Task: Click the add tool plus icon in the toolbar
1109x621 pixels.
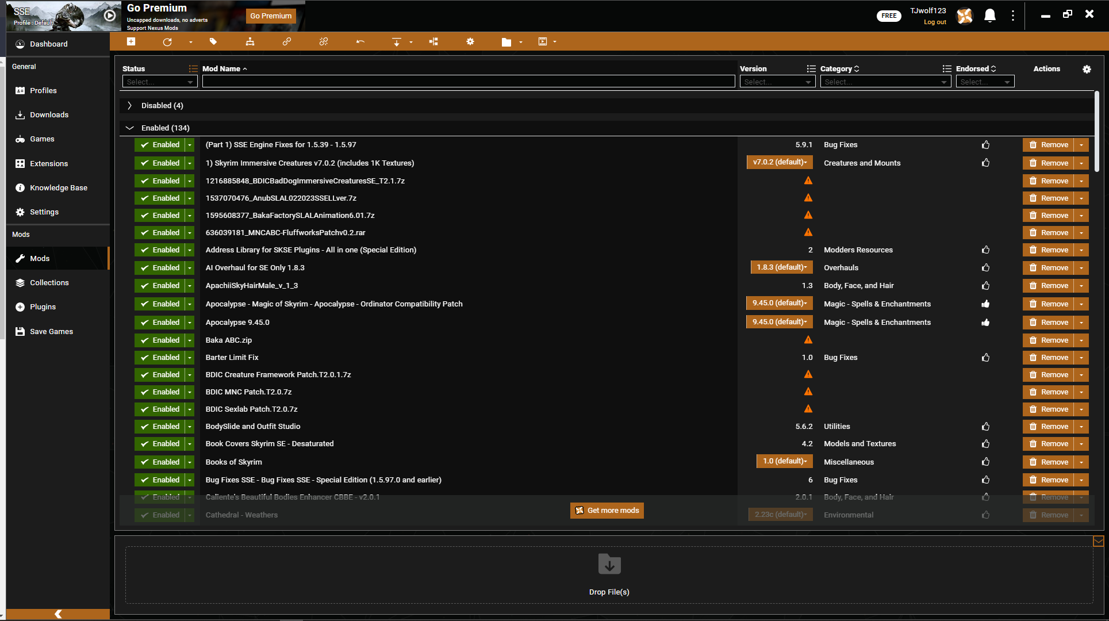Action: tap(131, 41)
